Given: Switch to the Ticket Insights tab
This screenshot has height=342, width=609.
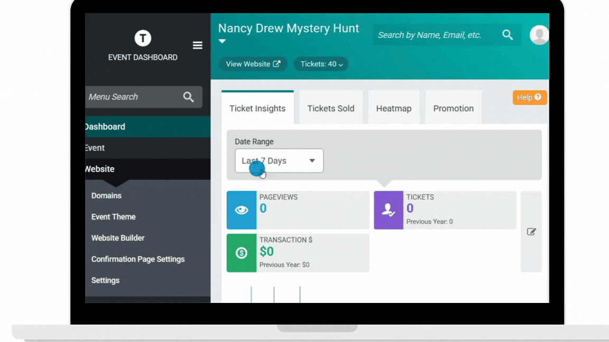Looking at the screenshot, I should [257, 108].
